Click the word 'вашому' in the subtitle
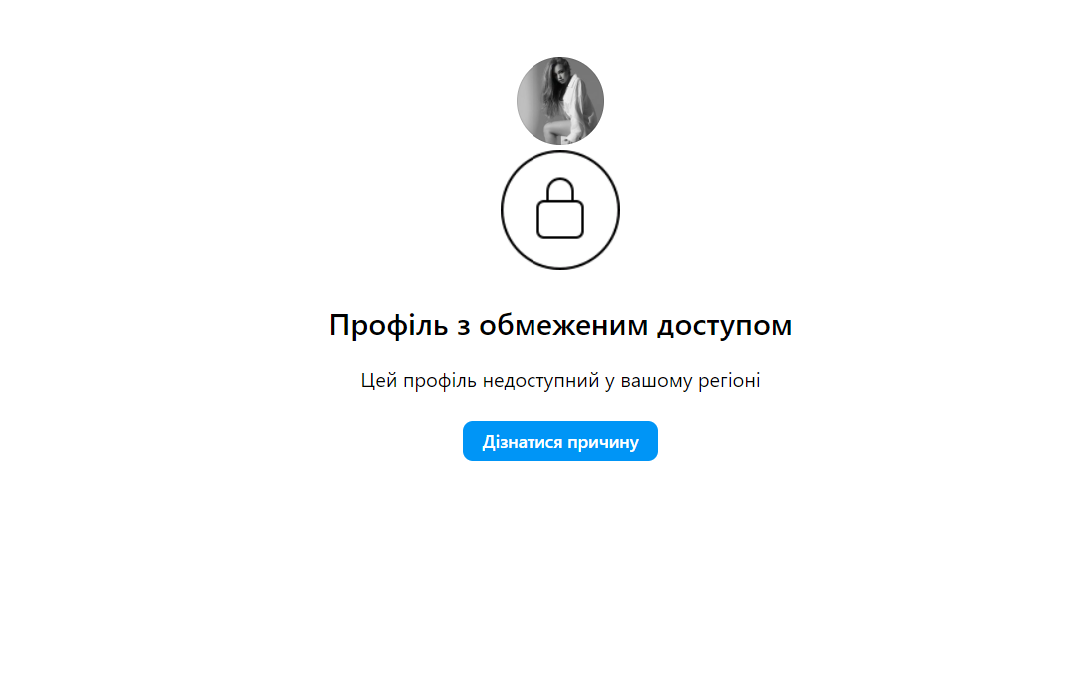 pos(656,381)
